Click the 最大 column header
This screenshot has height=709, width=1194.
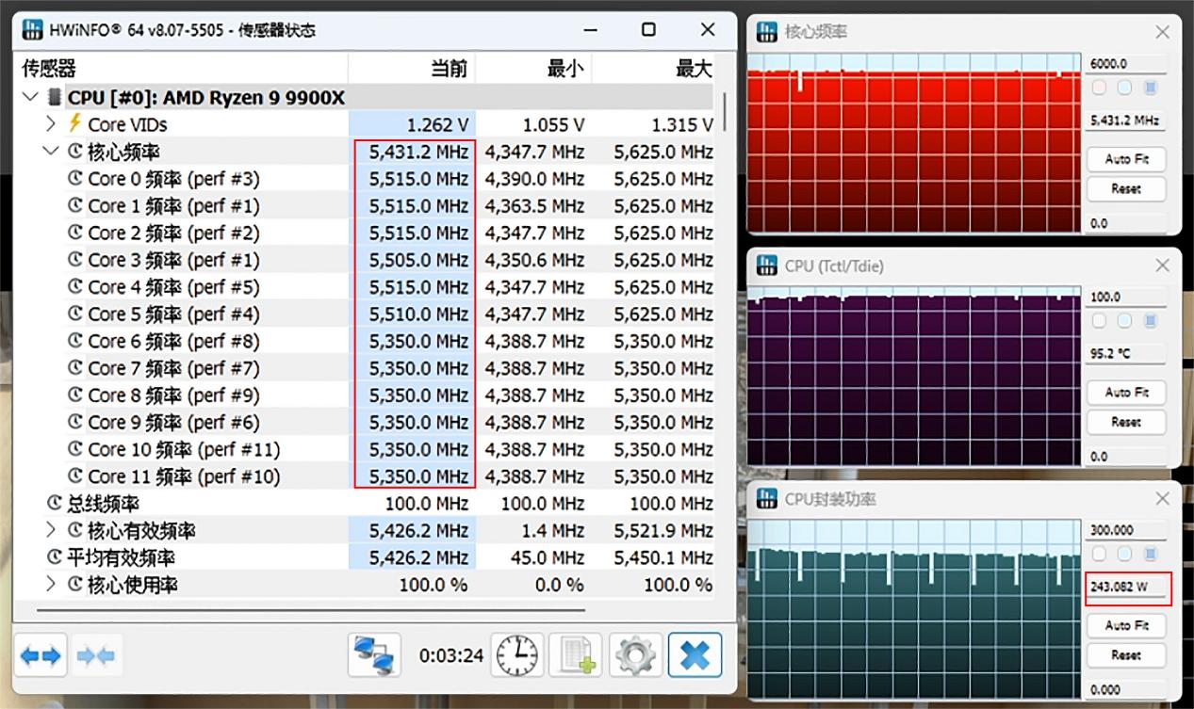coord(694,69)
